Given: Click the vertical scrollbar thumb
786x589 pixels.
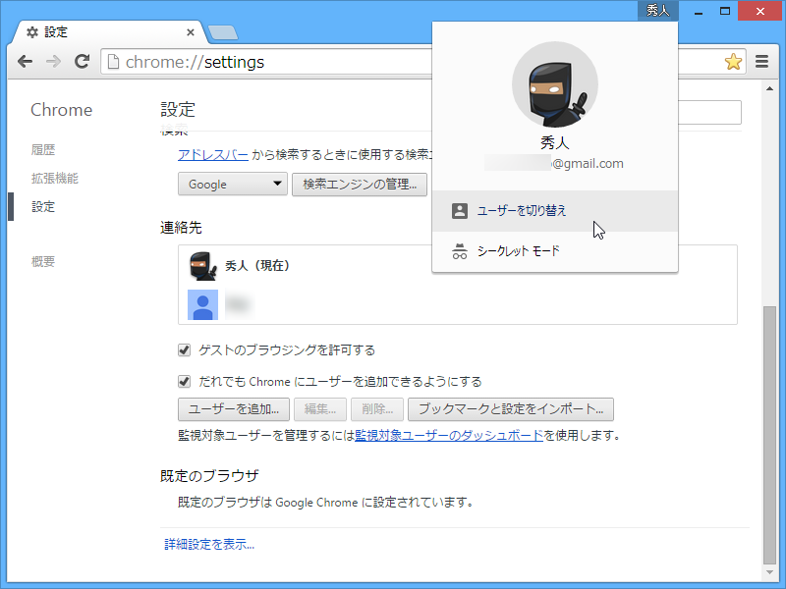Looking at the screenshot, I should [x=769, y=435].
